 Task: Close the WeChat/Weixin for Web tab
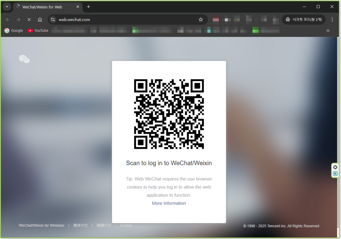(78, 7)
